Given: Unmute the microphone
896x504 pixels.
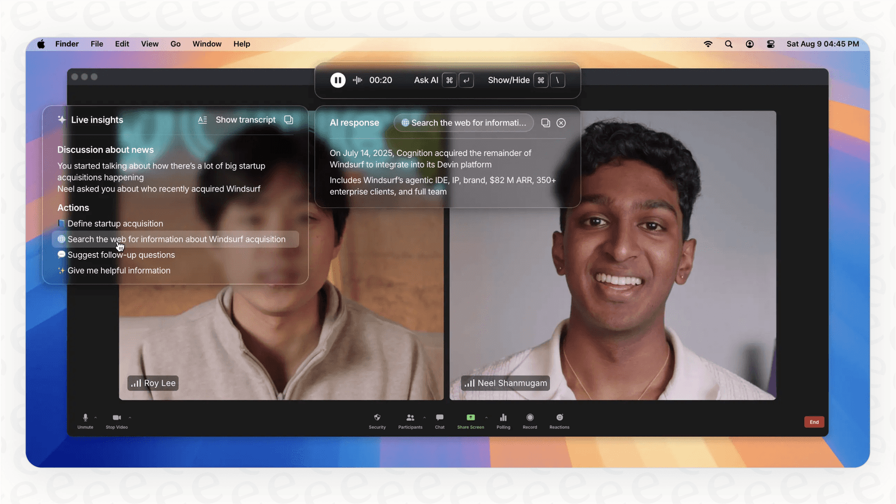Looking at the screenshot, I should pos(85,418).
